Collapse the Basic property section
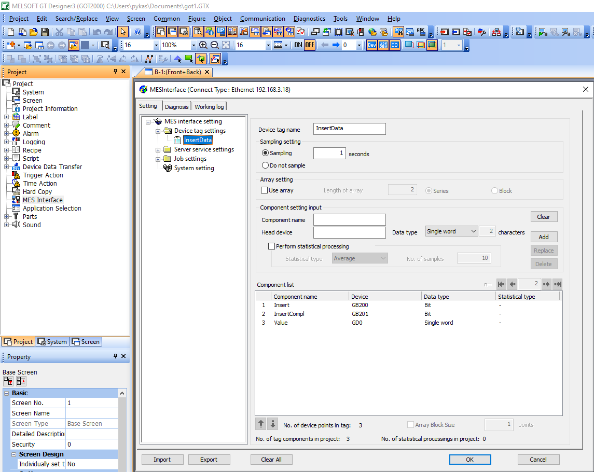Image resolution: width=594 pixels, height=472 pixels. point(6,393)
